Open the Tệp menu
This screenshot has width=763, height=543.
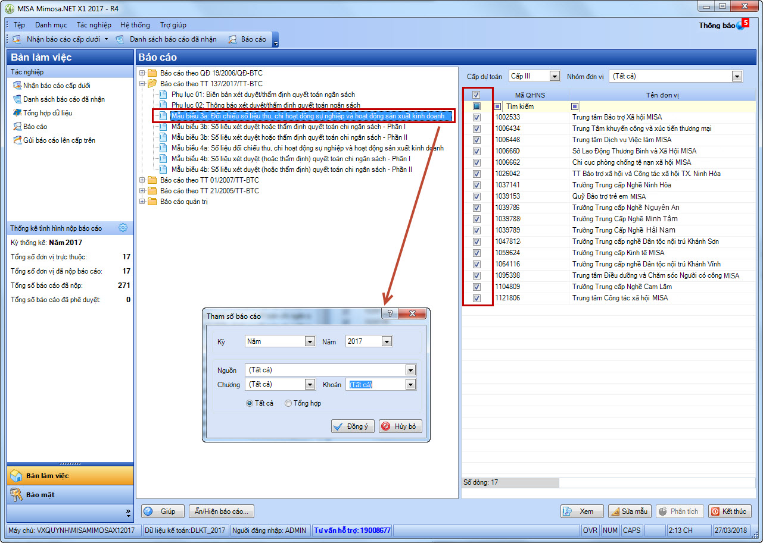[20, 25]
